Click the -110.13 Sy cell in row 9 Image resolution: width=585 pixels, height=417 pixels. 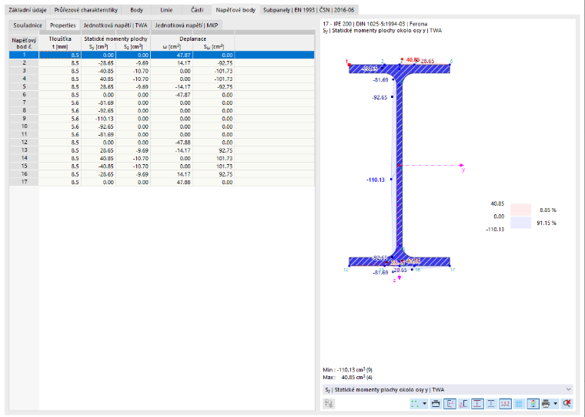click(x=99, y=119)
